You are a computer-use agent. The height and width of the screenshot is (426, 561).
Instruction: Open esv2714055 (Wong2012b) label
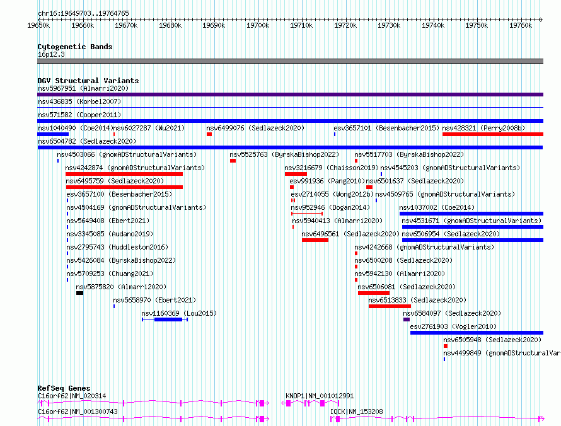coord(332,194)
